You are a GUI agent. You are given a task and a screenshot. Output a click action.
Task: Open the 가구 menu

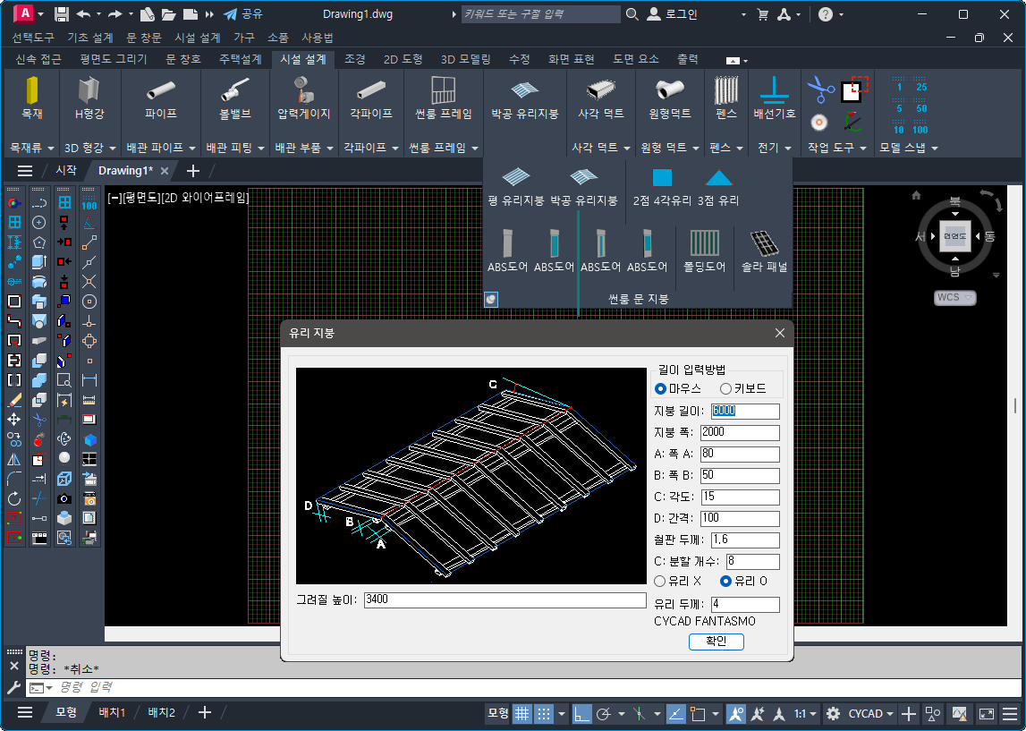coord(243,38)
